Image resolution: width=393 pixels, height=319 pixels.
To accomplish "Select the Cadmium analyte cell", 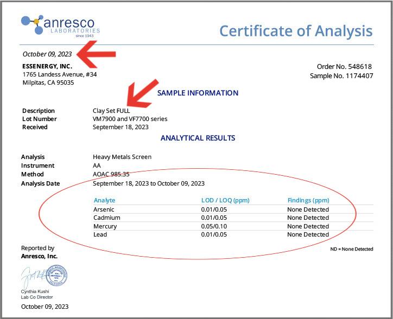I will point(107,218).
